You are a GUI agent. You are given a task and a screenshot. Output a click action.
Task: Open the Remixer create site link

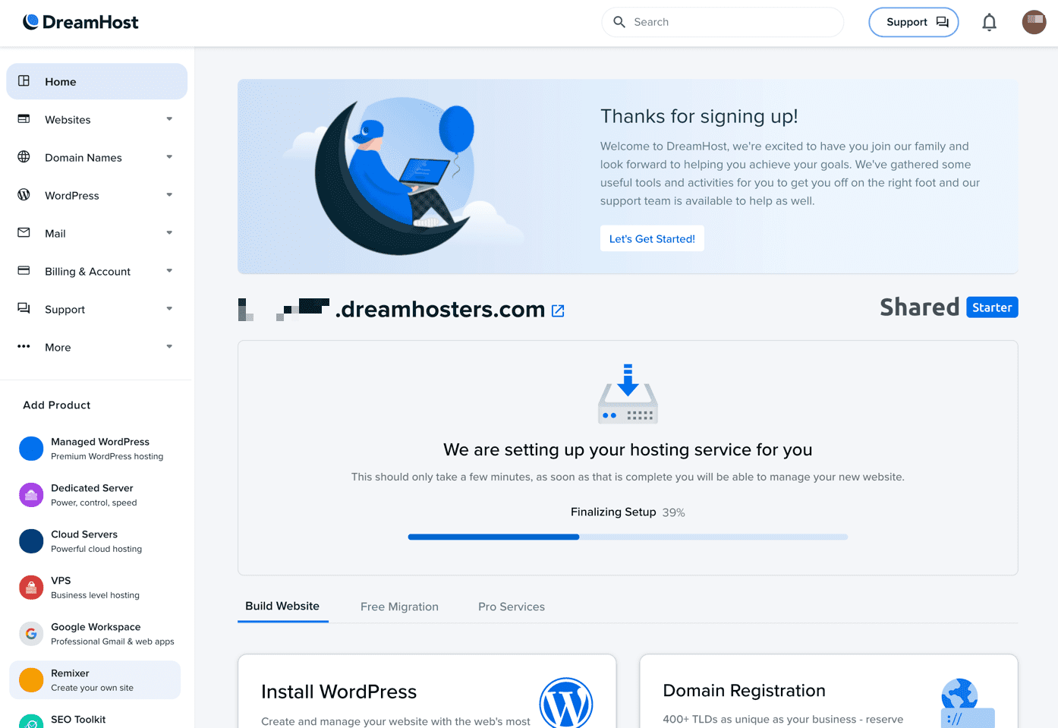95,680
